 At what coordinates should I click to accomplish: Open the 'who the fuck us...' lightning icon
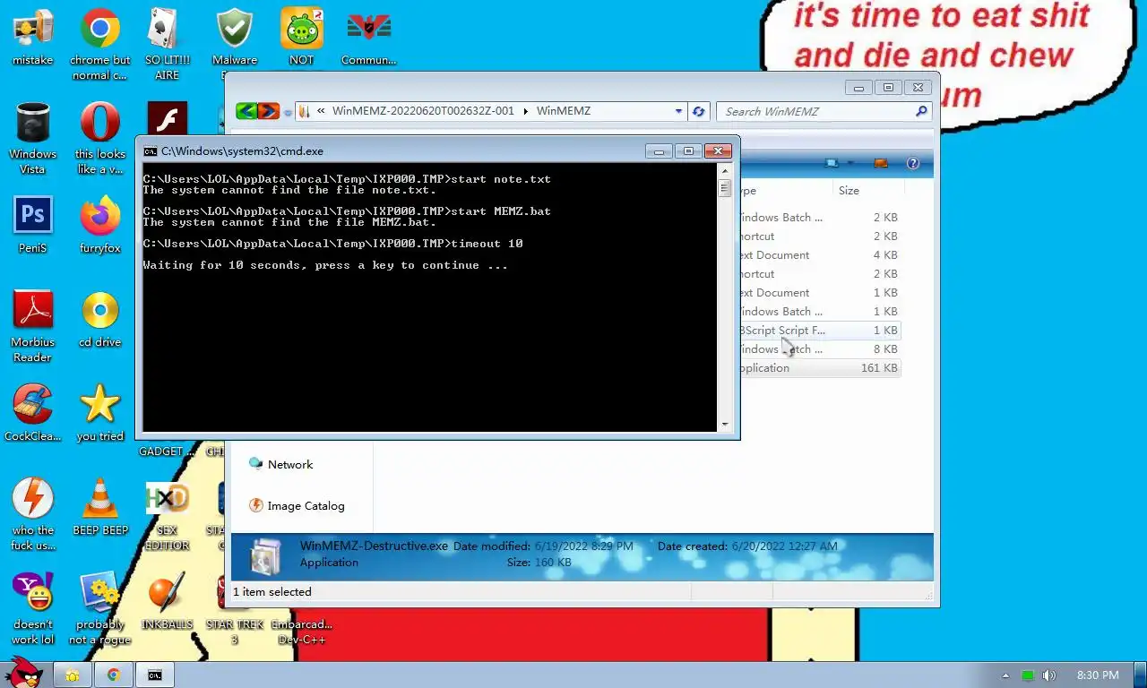[32, 515]
